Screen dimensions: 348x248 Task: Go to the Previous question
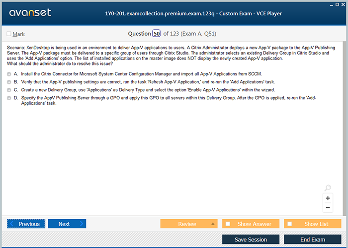(26, 224)
